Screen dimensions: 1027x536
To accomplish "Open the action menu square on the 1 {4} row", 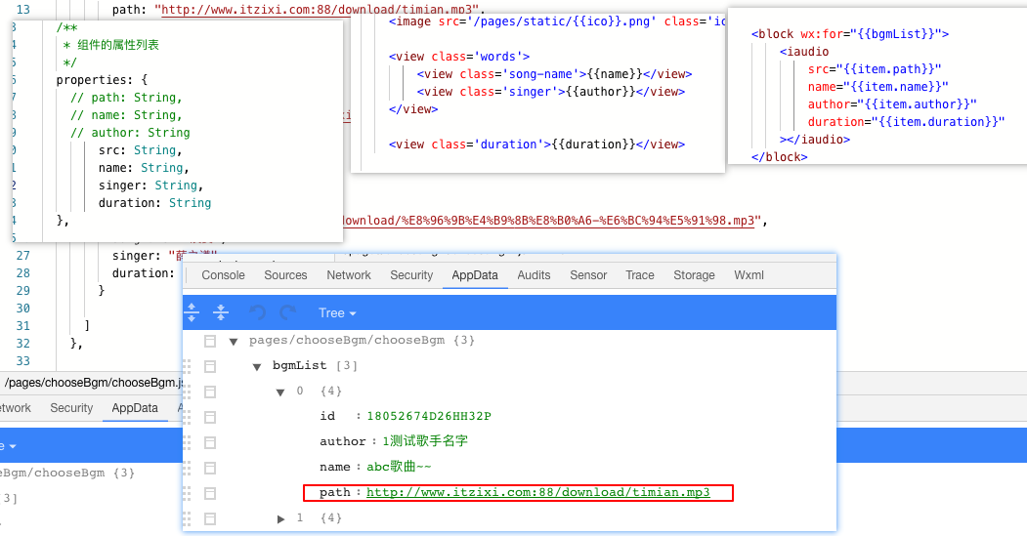I will click(209, 519).
